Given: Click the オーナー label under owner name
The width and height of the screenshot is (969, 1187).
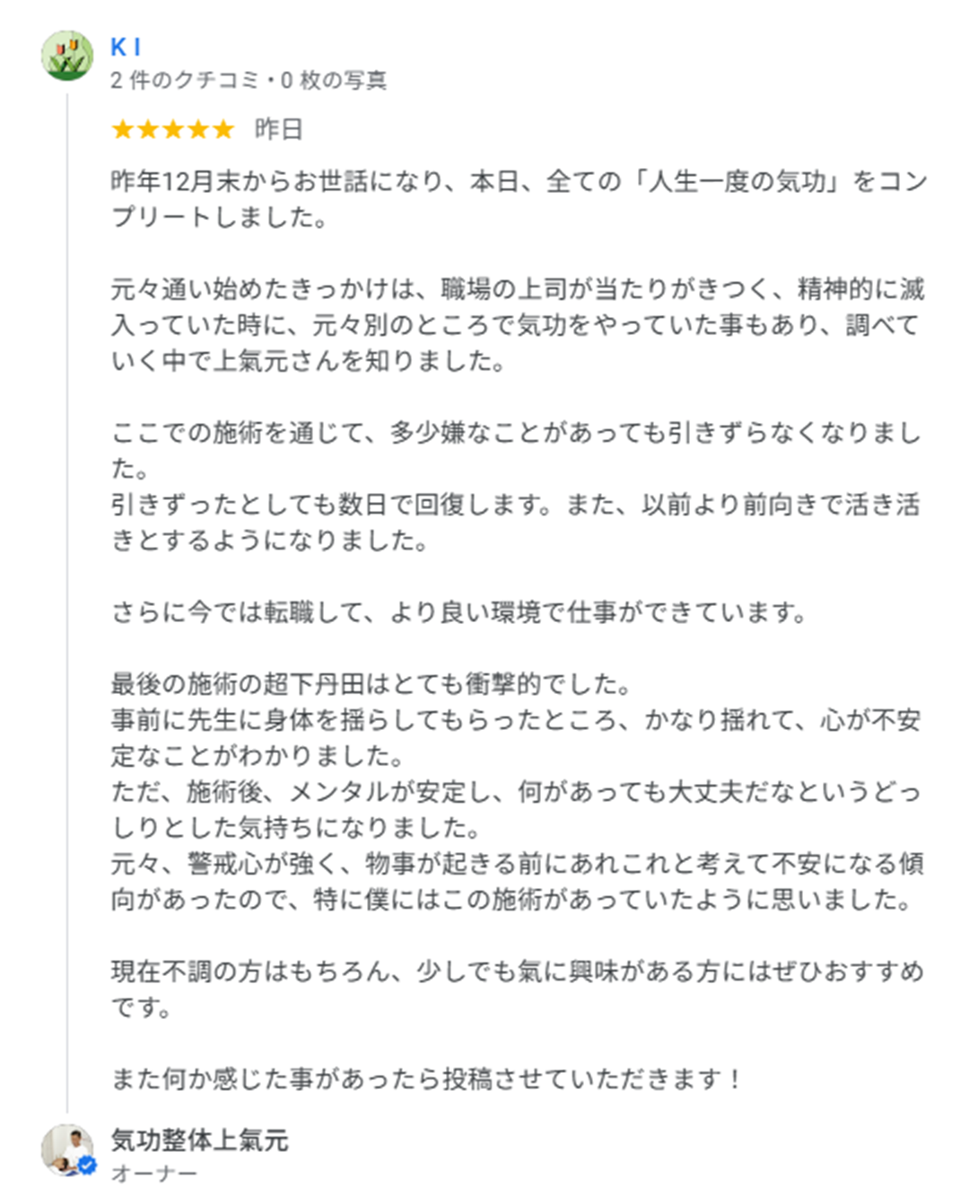Looking at the screenshot, I should coord(153,1174).
